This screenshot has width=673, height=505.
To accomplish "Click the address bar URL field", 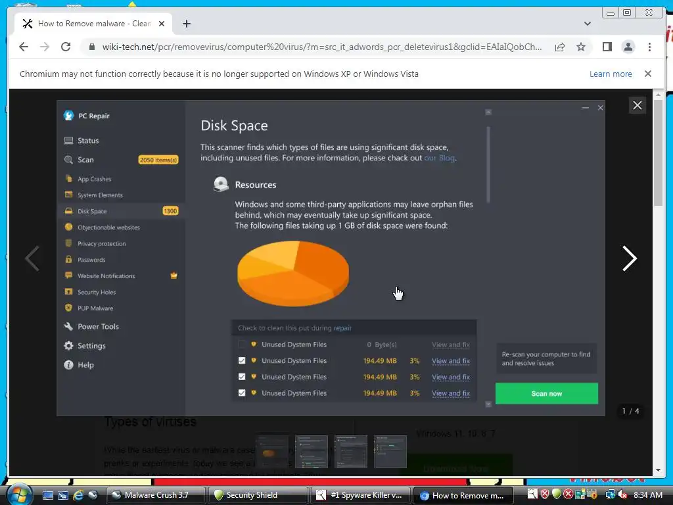I will point(322,47).
